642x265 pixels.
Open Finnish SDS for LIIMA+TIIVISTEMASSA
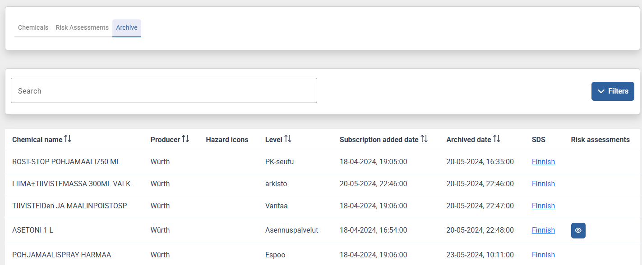pyautogui.click(x=543, y=184)
